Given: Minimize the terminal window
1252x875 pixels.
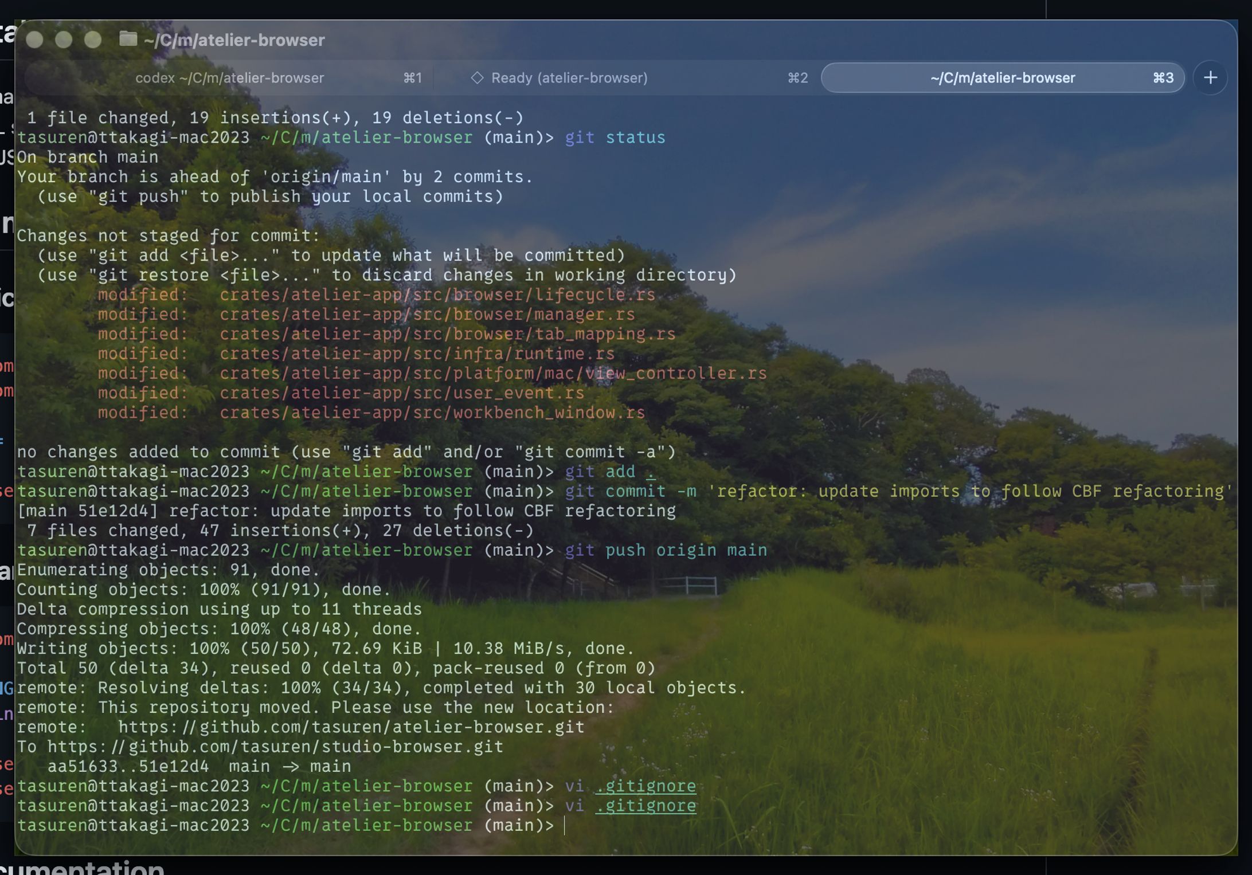Looking at the screenshot, I should pos(64,40).
